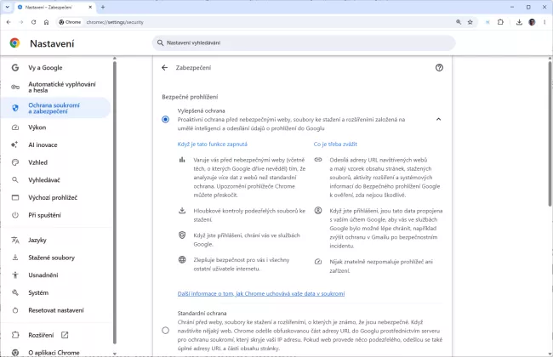Collapse the Vylepšená ochrana details chevron
Screen dimensions: 553x357
point(438,119)
